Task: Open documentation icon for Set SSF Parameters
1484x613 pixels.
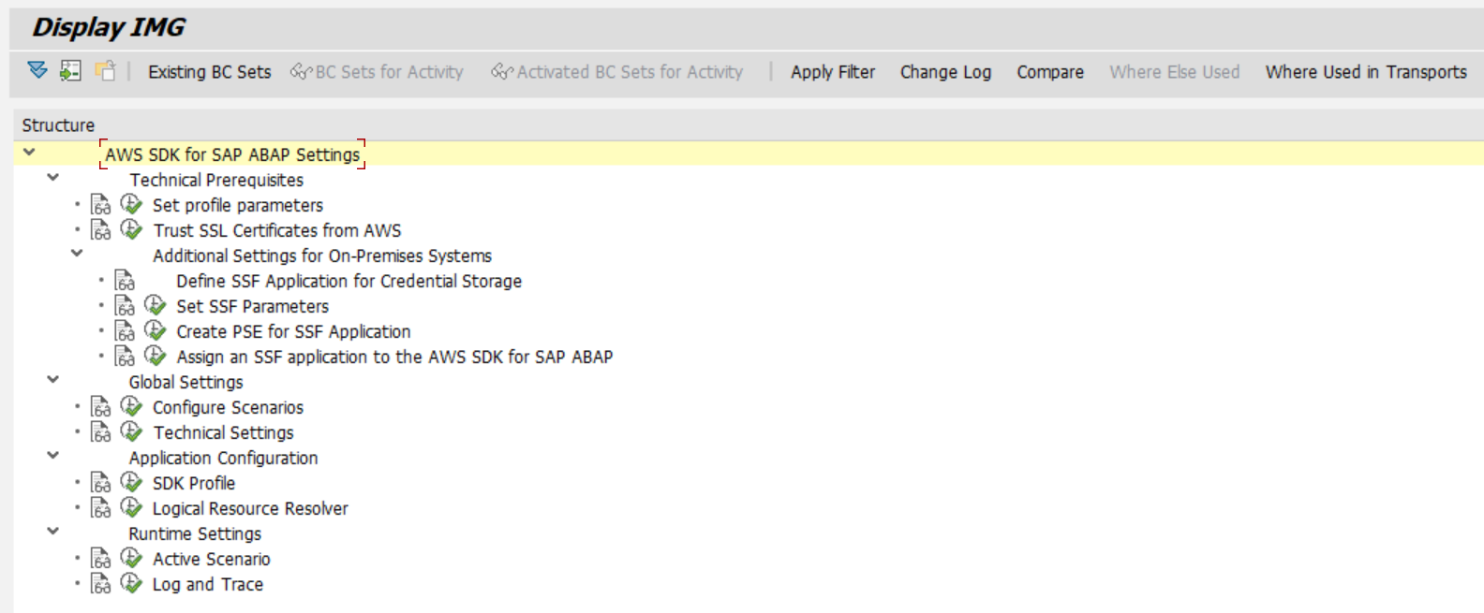Action: click(x=125, y=306)
